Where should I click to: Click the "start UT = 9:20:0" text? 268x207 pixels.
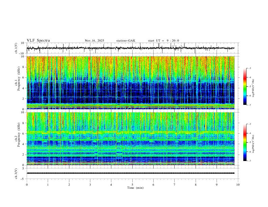tap(163, 41)
